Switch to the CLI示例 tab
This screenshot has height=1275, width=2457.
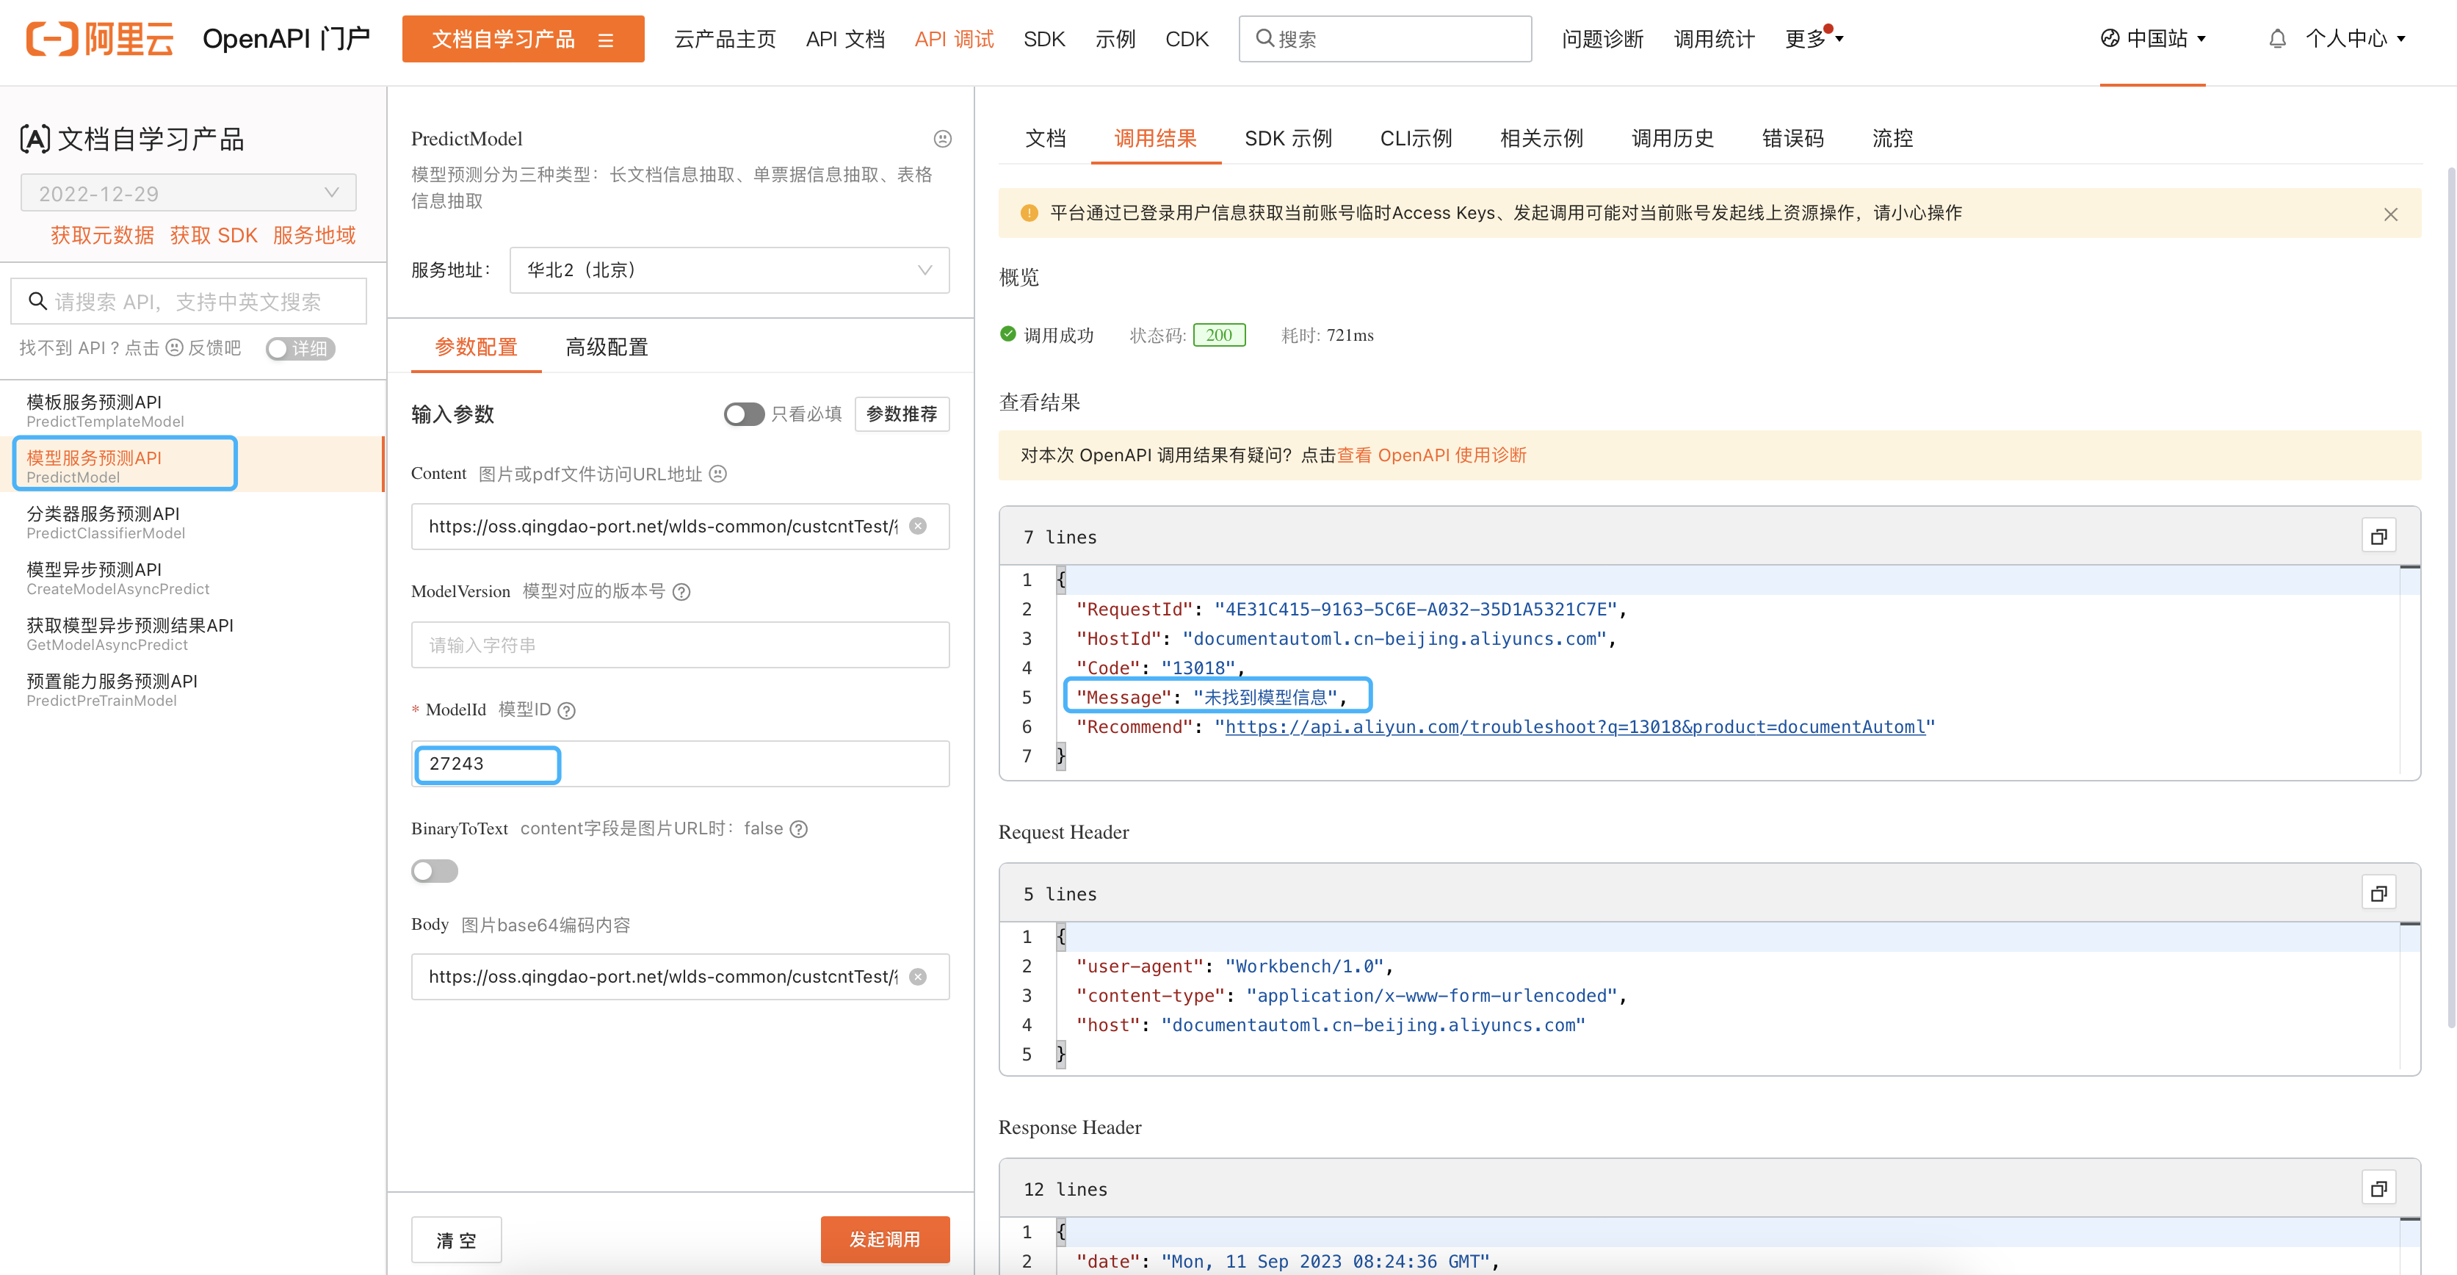[x=1416, y=138]
